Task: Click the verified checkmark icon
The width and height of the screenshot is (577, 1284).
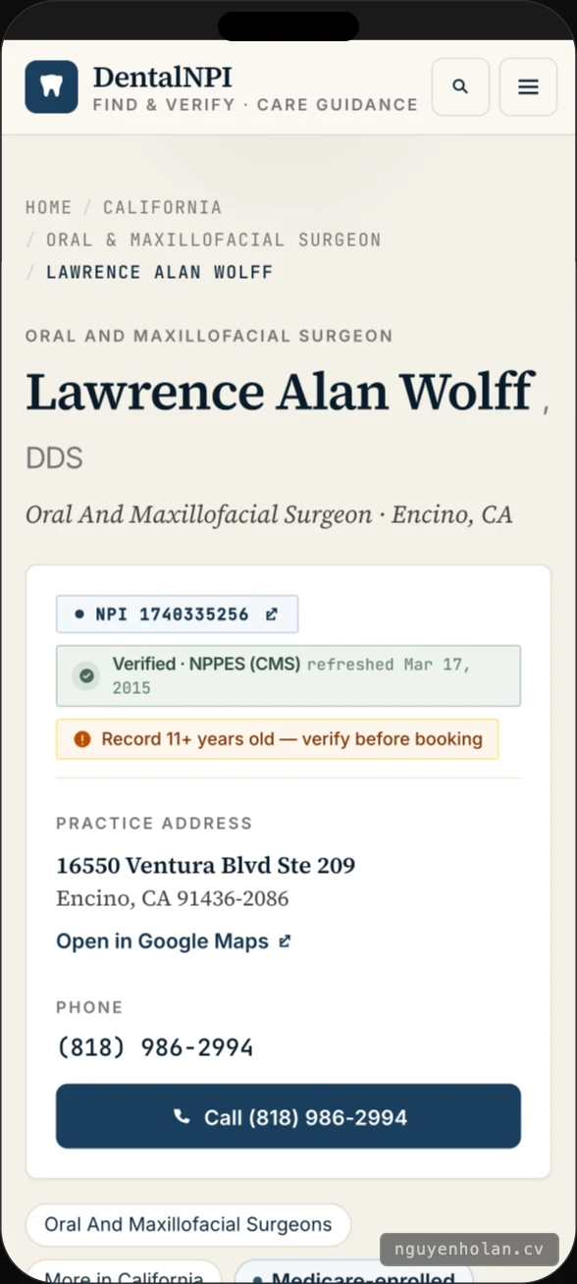Action: point(86,675)
